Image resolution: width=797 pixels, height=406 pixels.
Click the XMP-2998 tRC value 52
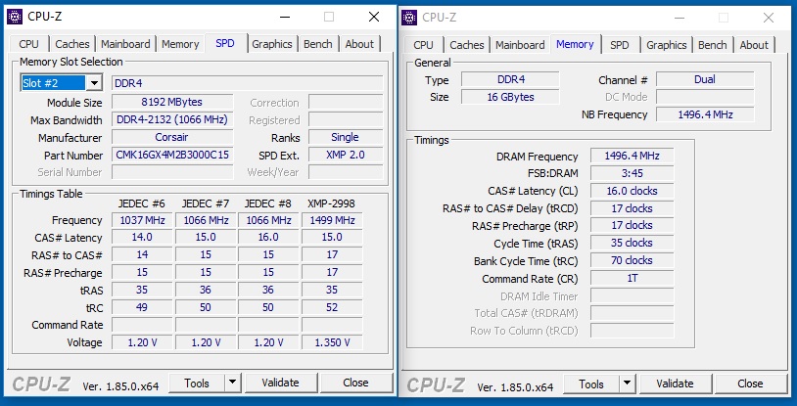(332, 307)
